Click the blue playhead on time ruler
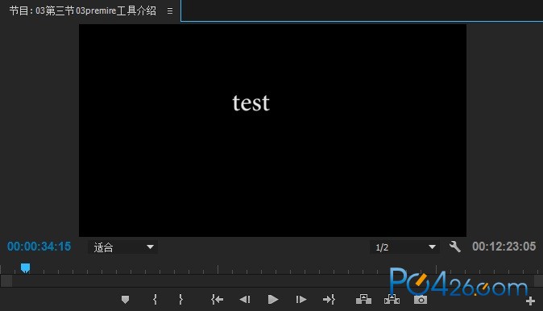The height and width of the screenshot is (311, 543). [25, 268]
